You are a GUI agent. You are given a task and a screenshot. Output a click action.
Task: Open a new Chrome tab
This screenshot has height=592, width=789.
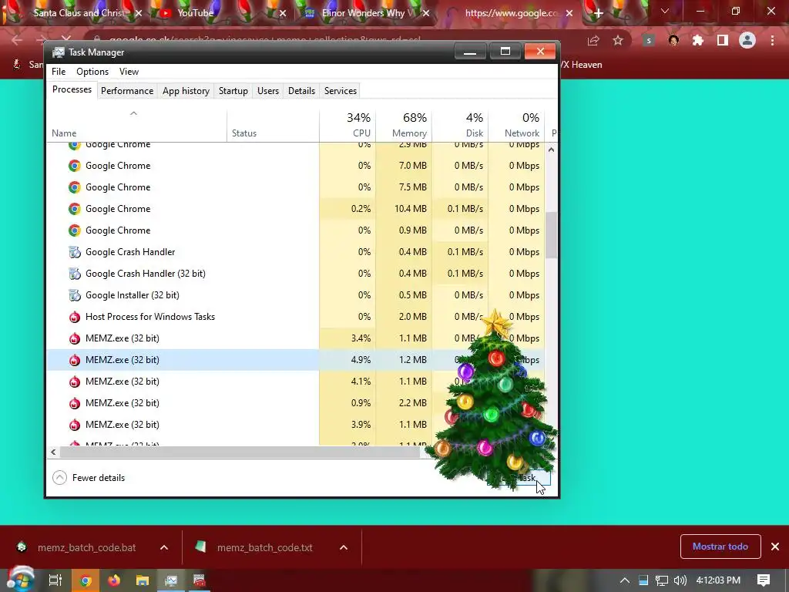(598, 14)
